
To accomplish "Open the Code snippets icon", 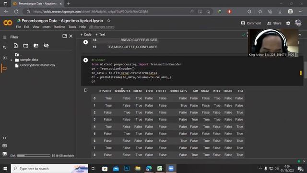I will [4, 138].
